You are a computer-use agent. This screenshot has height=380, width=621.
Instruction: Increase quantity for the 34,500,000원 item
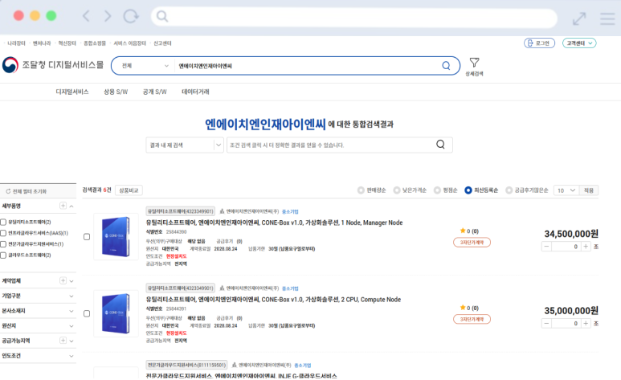click(x=586, y=247)
